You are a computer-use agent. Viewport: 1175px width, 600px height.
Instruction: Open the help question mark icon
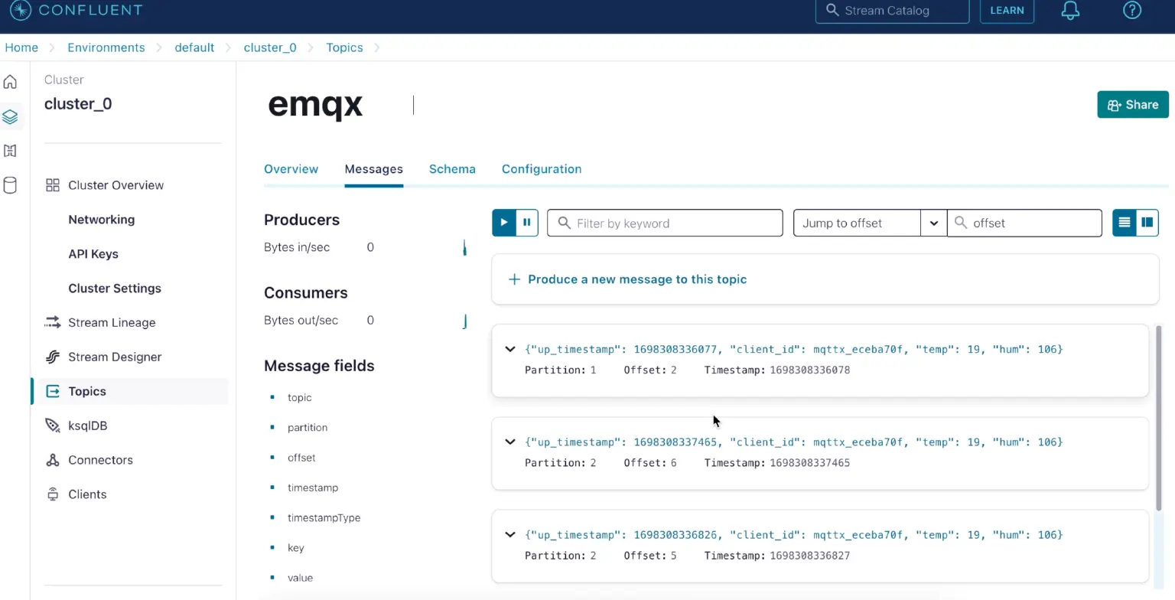[1131, 11]
